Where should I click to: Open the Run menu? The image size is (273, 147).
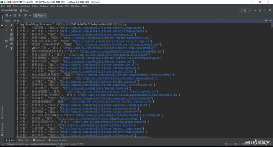pyautogui.click(x=53, y=6)
